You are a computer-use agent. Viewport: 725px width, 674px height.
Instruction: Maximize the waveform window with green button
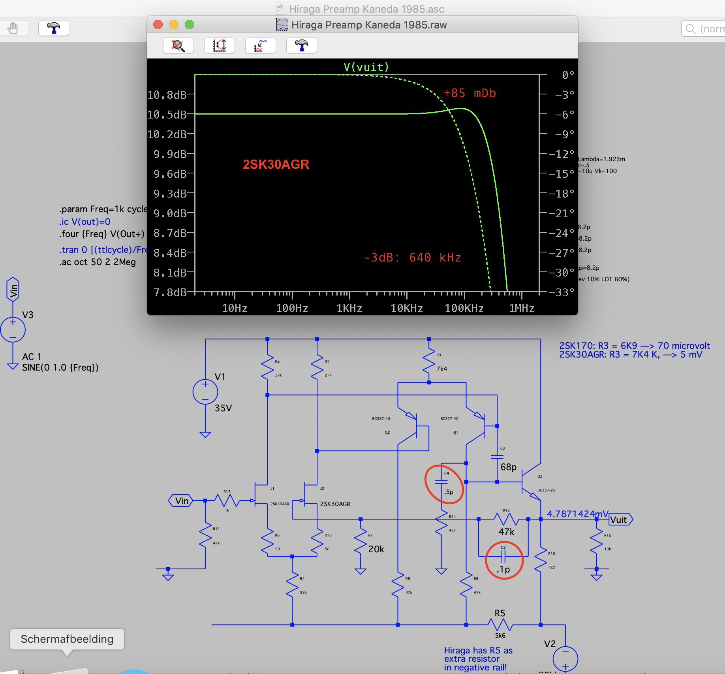[190, 24]
